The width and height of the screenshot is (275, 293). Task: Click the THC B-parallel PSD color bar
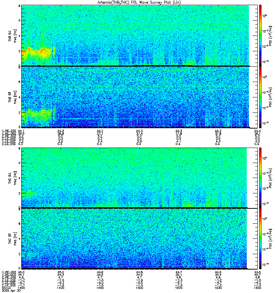pos(260,239)
